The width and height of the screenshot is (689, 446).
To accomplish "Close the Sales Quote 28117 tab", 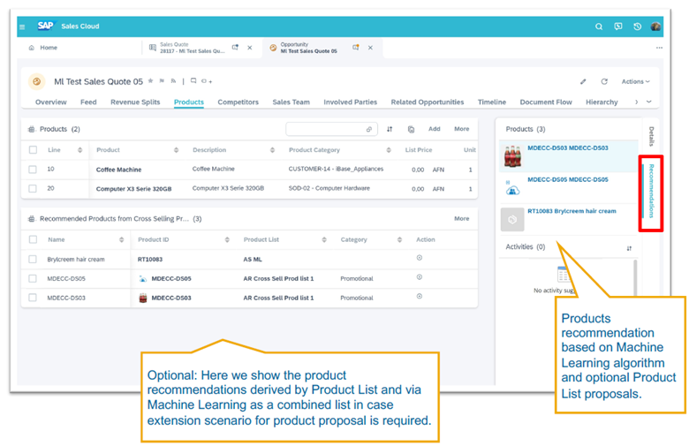I will pos(250,48).
